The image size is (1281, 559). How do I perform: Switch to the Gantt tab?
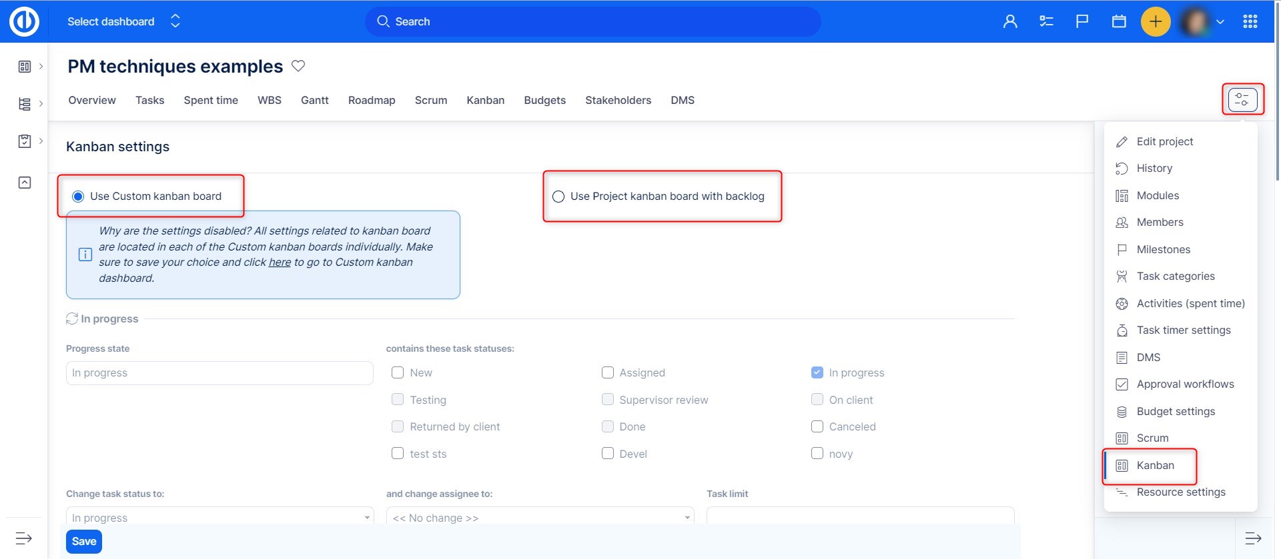pyautogui.click(x=314, y=100)
